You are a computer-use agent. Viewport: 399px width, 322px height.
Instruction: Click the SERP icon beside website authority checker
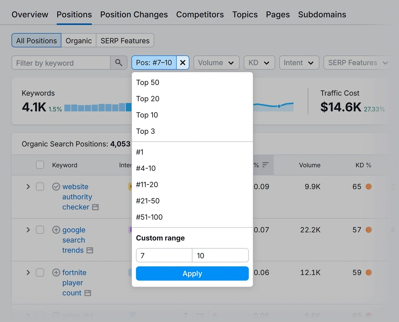pos(95,207)
